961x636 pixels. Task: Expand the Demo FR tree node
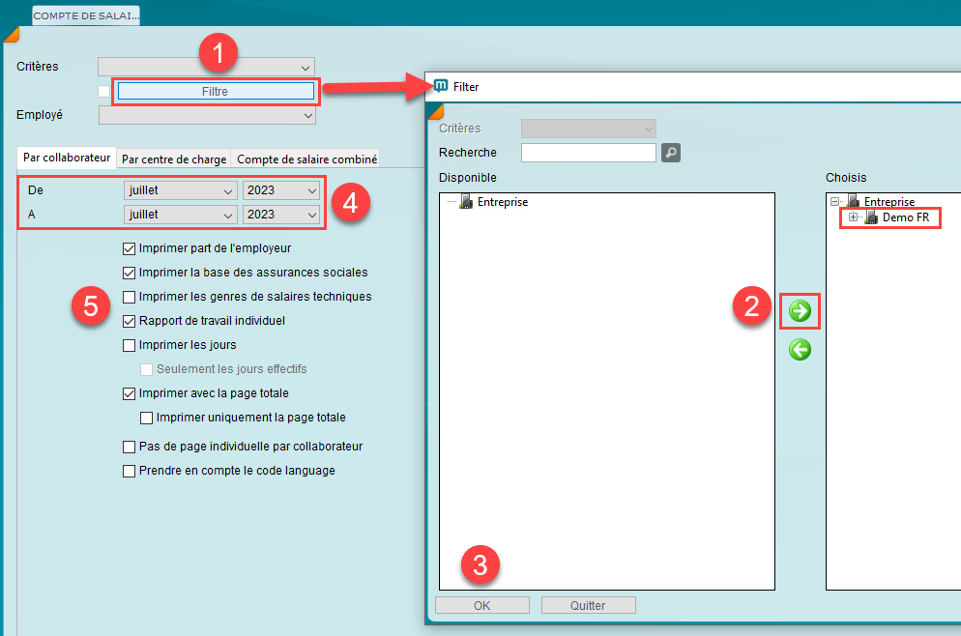point(853,217)
